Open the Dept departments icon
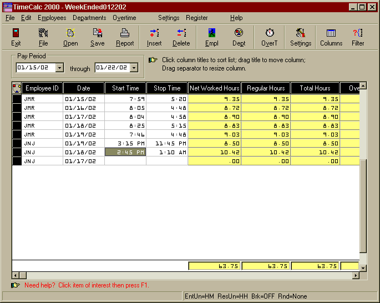Viewport: 380px width, 303px height. point(239,33)
